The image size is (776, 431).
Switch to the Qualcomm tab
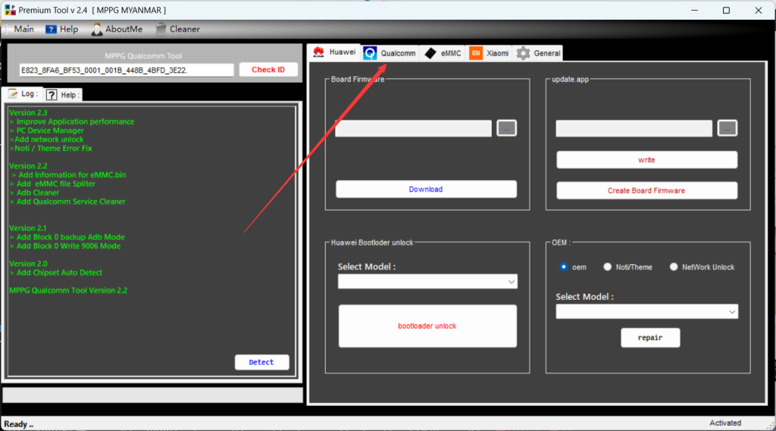[x=390, y=53]
